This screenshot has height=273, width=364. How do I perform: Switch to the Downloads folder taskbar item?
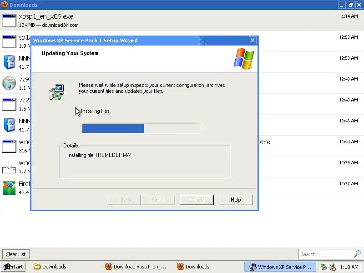point(50,267)
